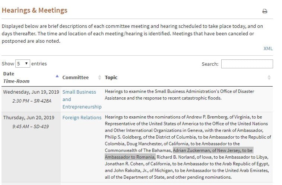
Task: Click Topic column sort arrows
Action: [x=269, y=77]
